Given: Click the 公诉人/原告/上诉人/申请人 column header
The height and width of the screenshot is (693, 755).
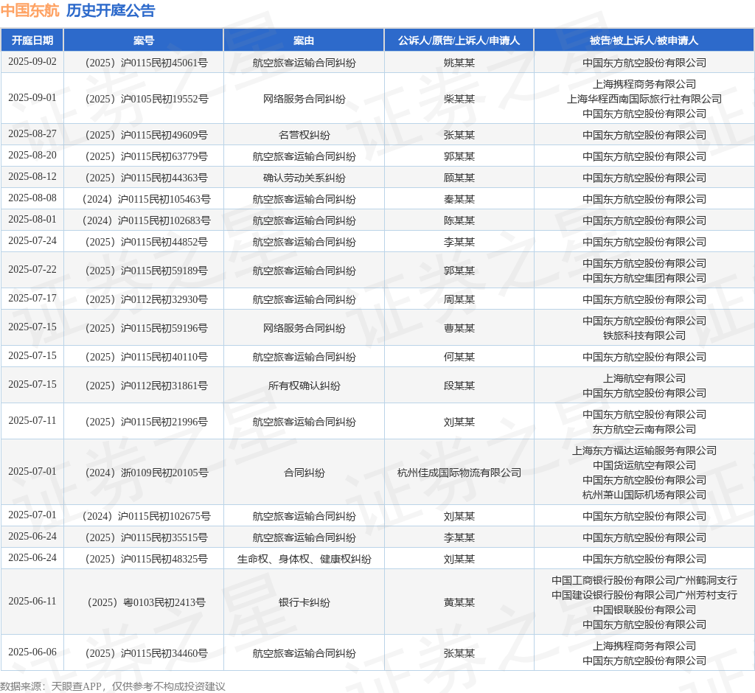Looking at the screenshot, I should point(459,41).
